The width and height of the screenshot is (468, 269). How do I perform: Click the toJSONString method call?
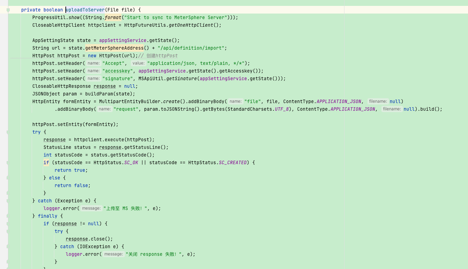(177, 109)
